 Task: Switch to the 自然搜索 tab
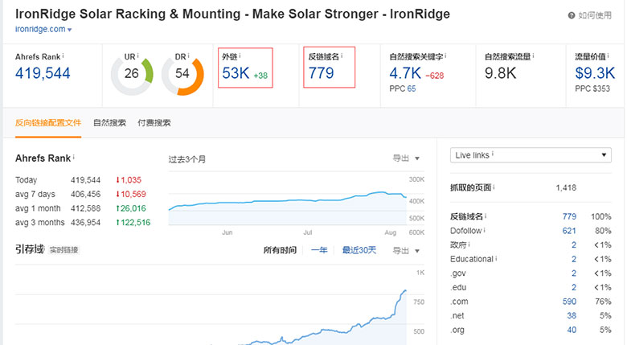coord(109,123)
